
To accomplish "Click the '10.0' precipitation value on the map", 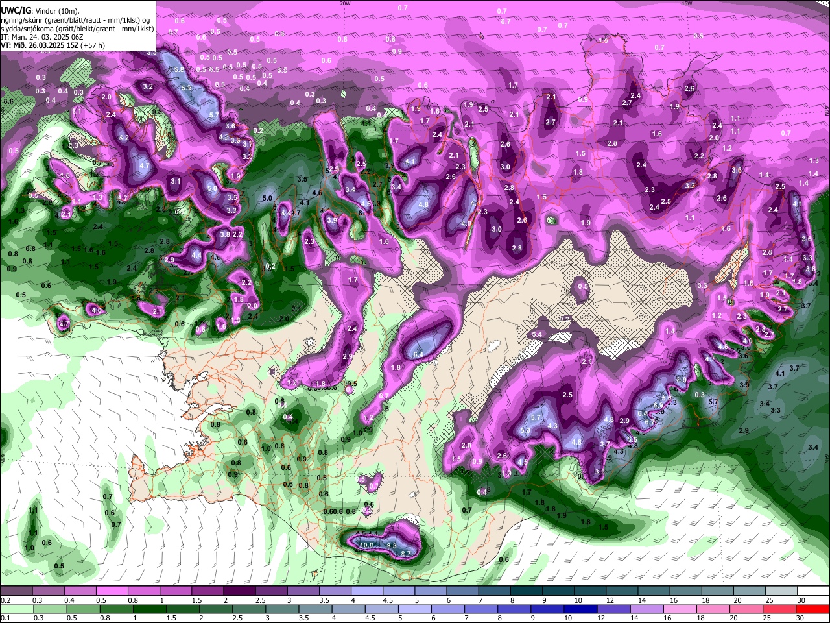I will click(366, 545).
